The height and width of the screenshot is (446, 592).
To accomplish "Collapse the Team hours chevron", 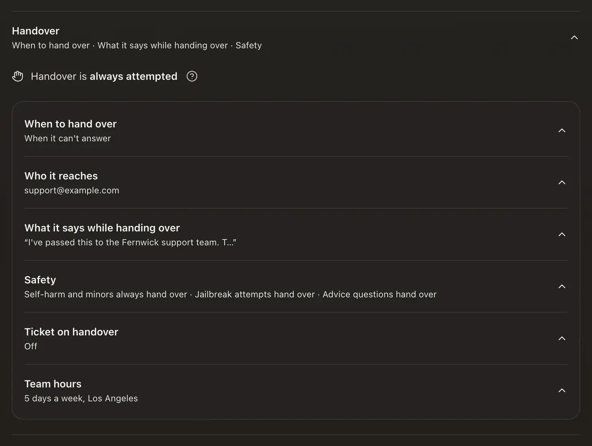I will 562,390.
